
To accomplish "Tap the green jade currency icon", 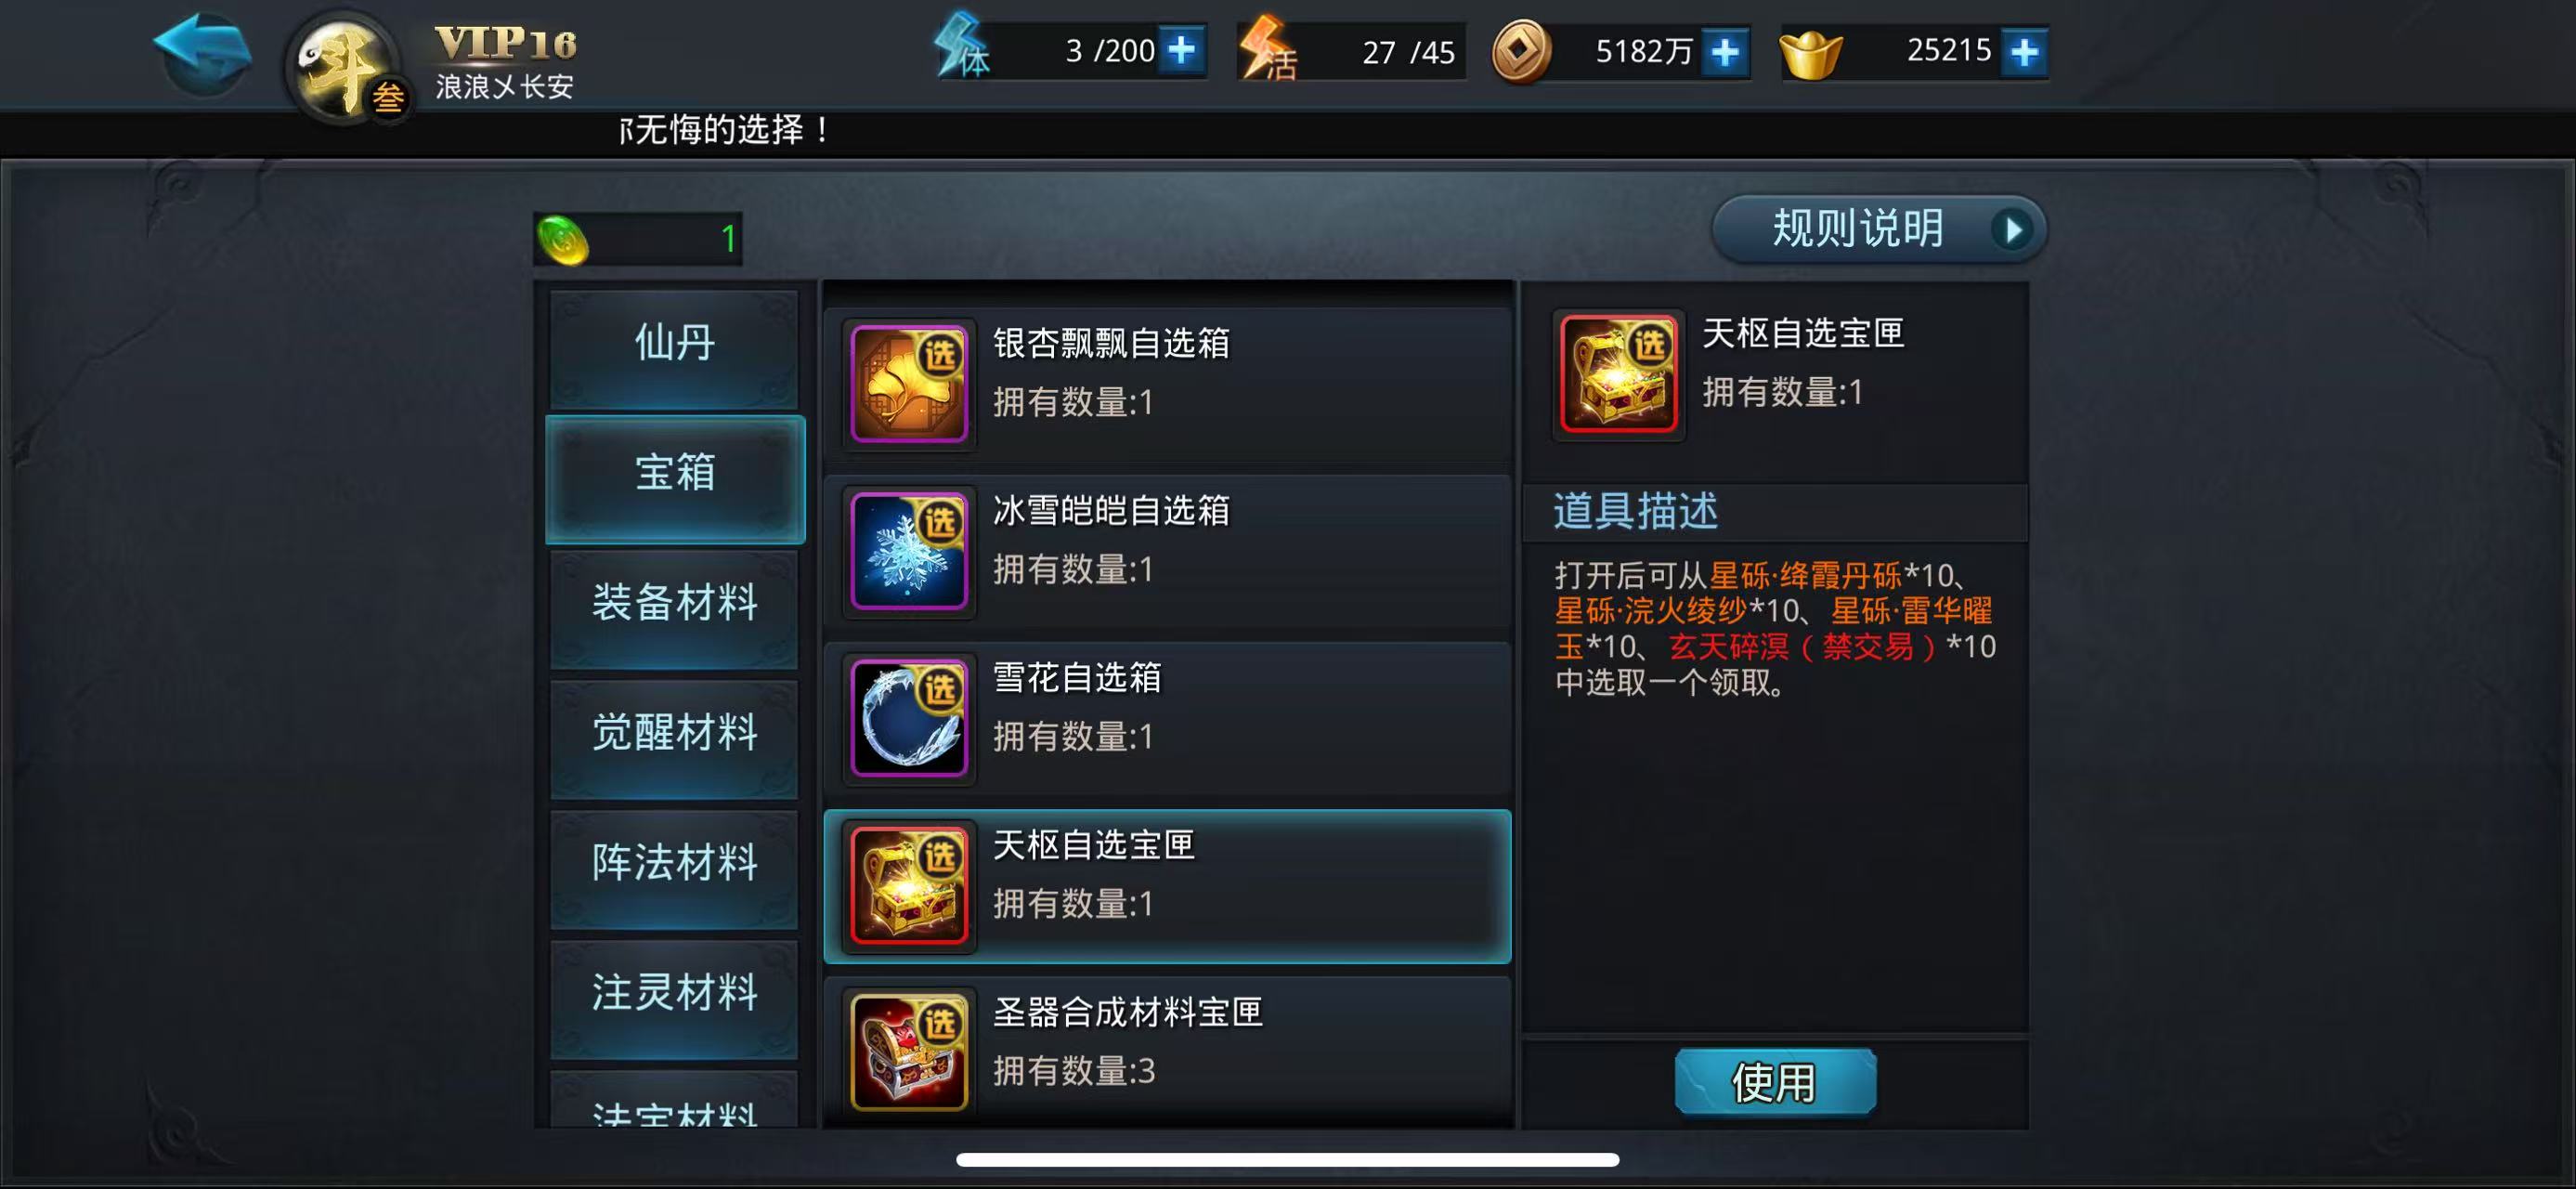I will (x=563, y=240).
